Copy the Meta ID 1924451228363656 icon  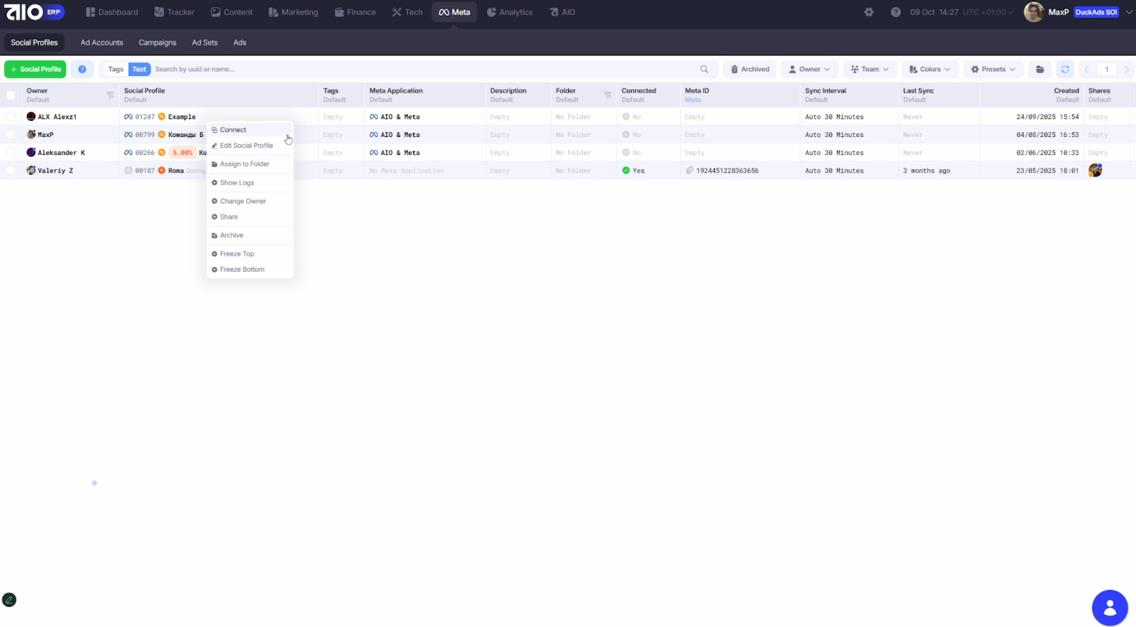click(x=689, y=171)
